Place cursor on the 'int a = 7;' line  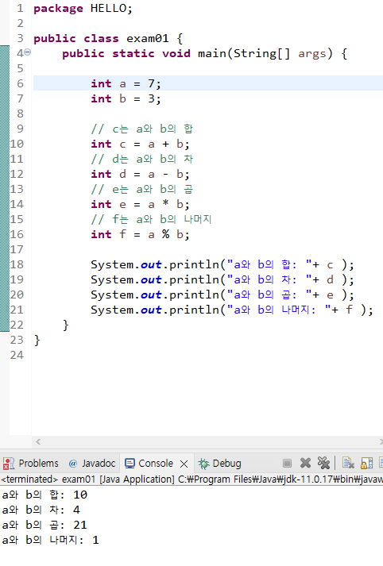(x=207, y=83)
